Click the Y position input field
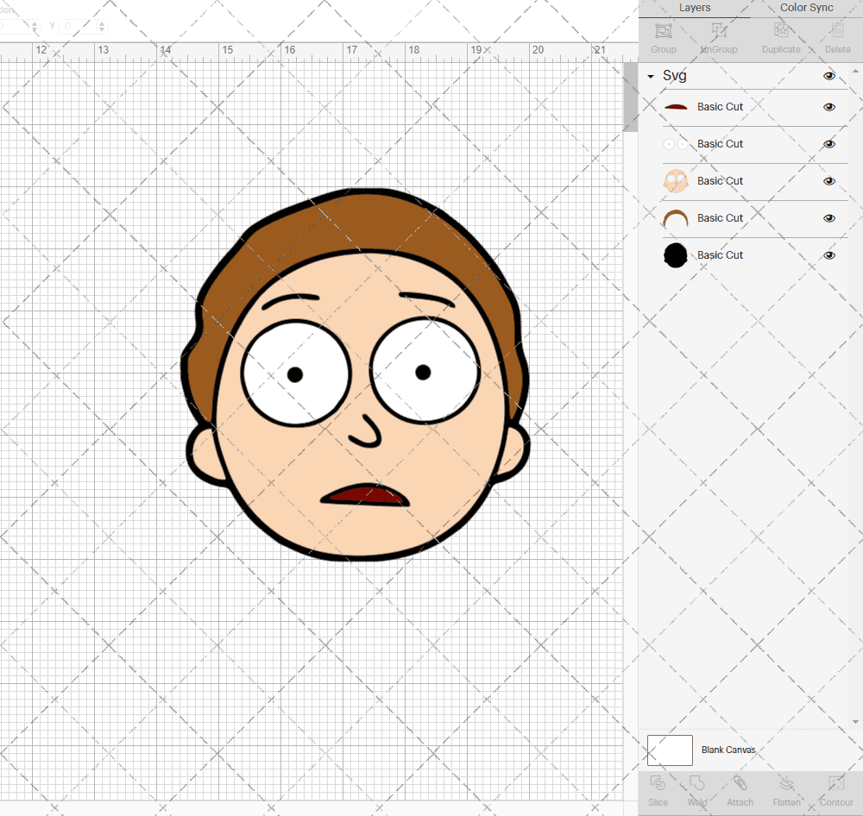 click(78, 26)
